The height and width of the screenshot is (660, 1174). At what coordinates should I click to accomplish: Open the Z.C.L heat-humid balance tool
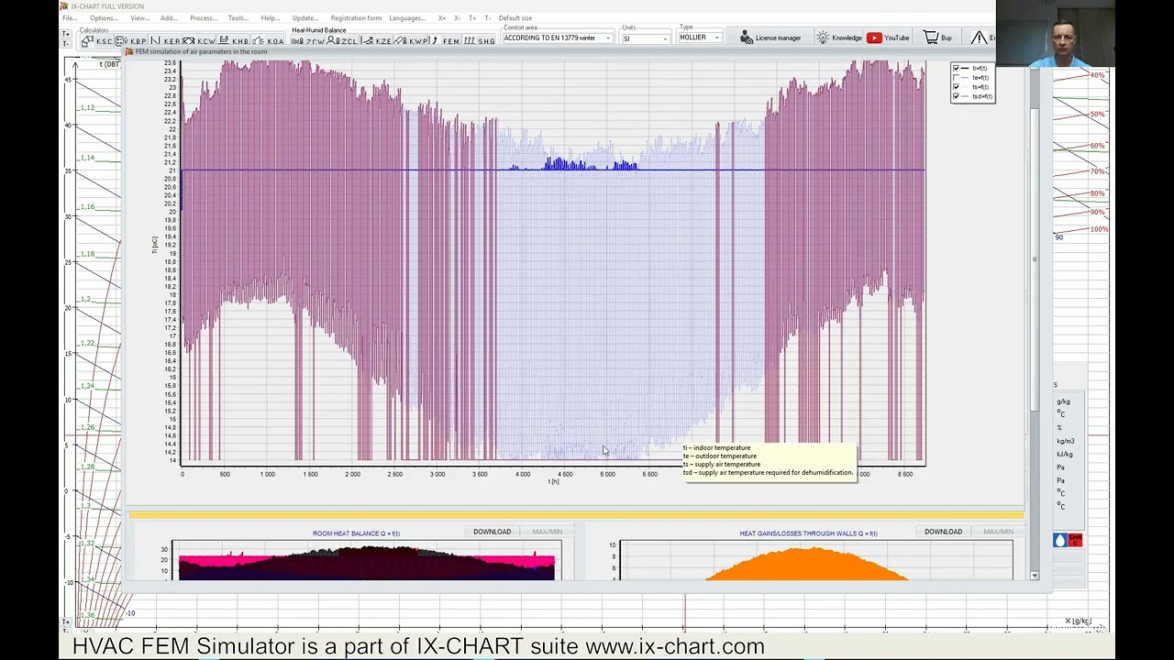click(342, 41)
